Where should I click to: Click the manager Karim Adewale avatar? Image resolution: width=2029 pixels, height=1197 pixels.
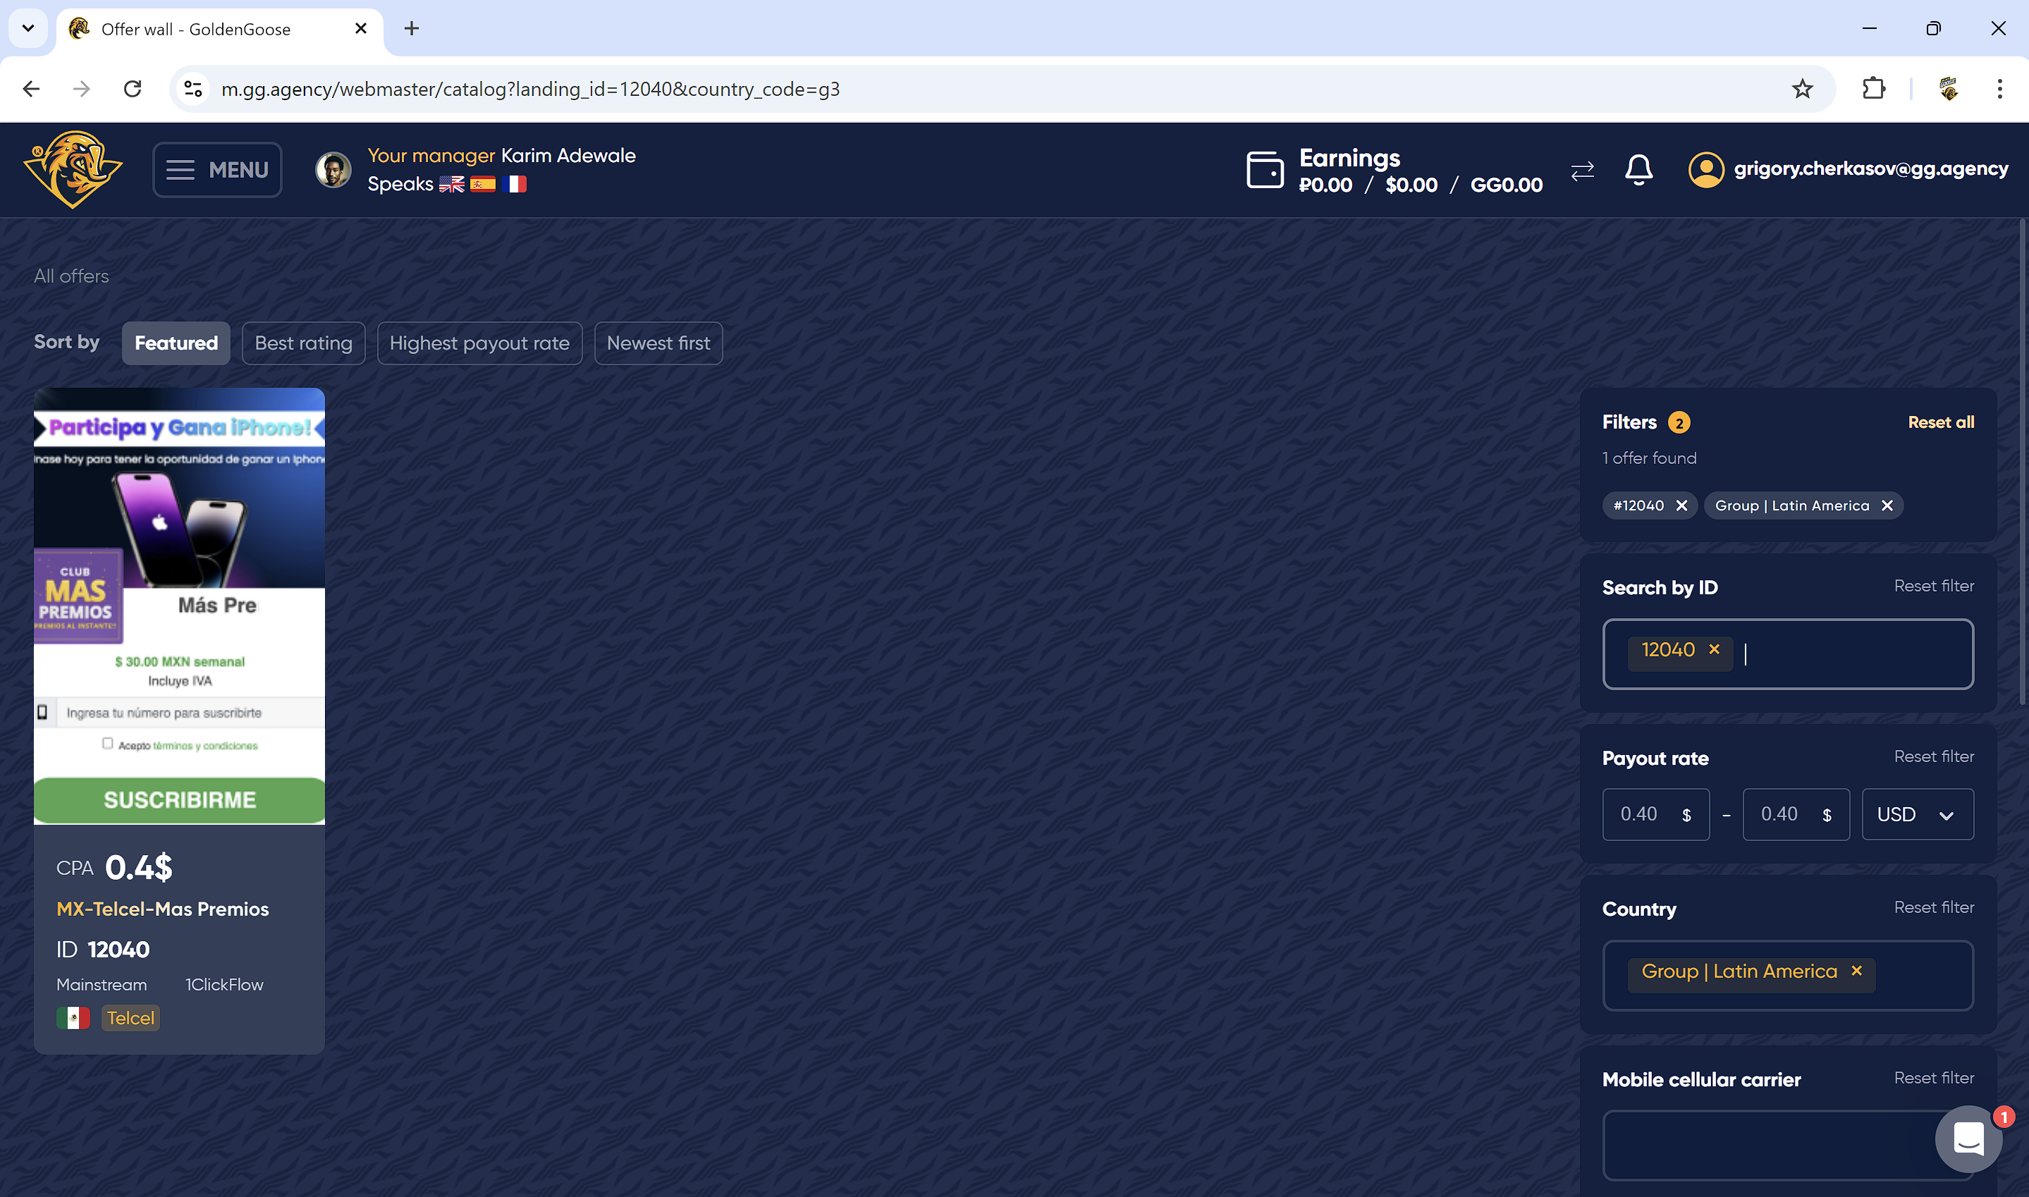coord(333,169)
